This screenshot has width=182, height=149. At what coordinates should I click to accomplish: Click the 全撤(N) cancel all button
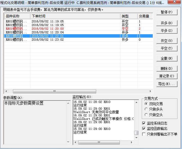click(x=167, y=58)
